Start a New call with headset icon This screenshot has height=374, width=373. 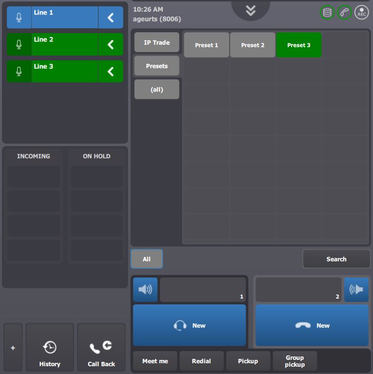coord(189,325)
